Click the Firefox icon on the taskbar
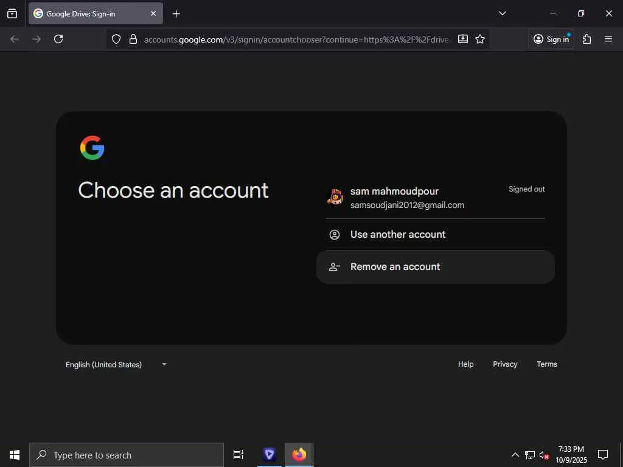The height and width of the screenshot is (467, 623). [299, 455]
